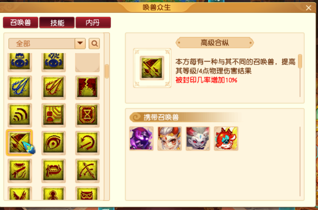Switch to the 内丹 tab
This screenshot has height=210, width=318.
point(93,22)
